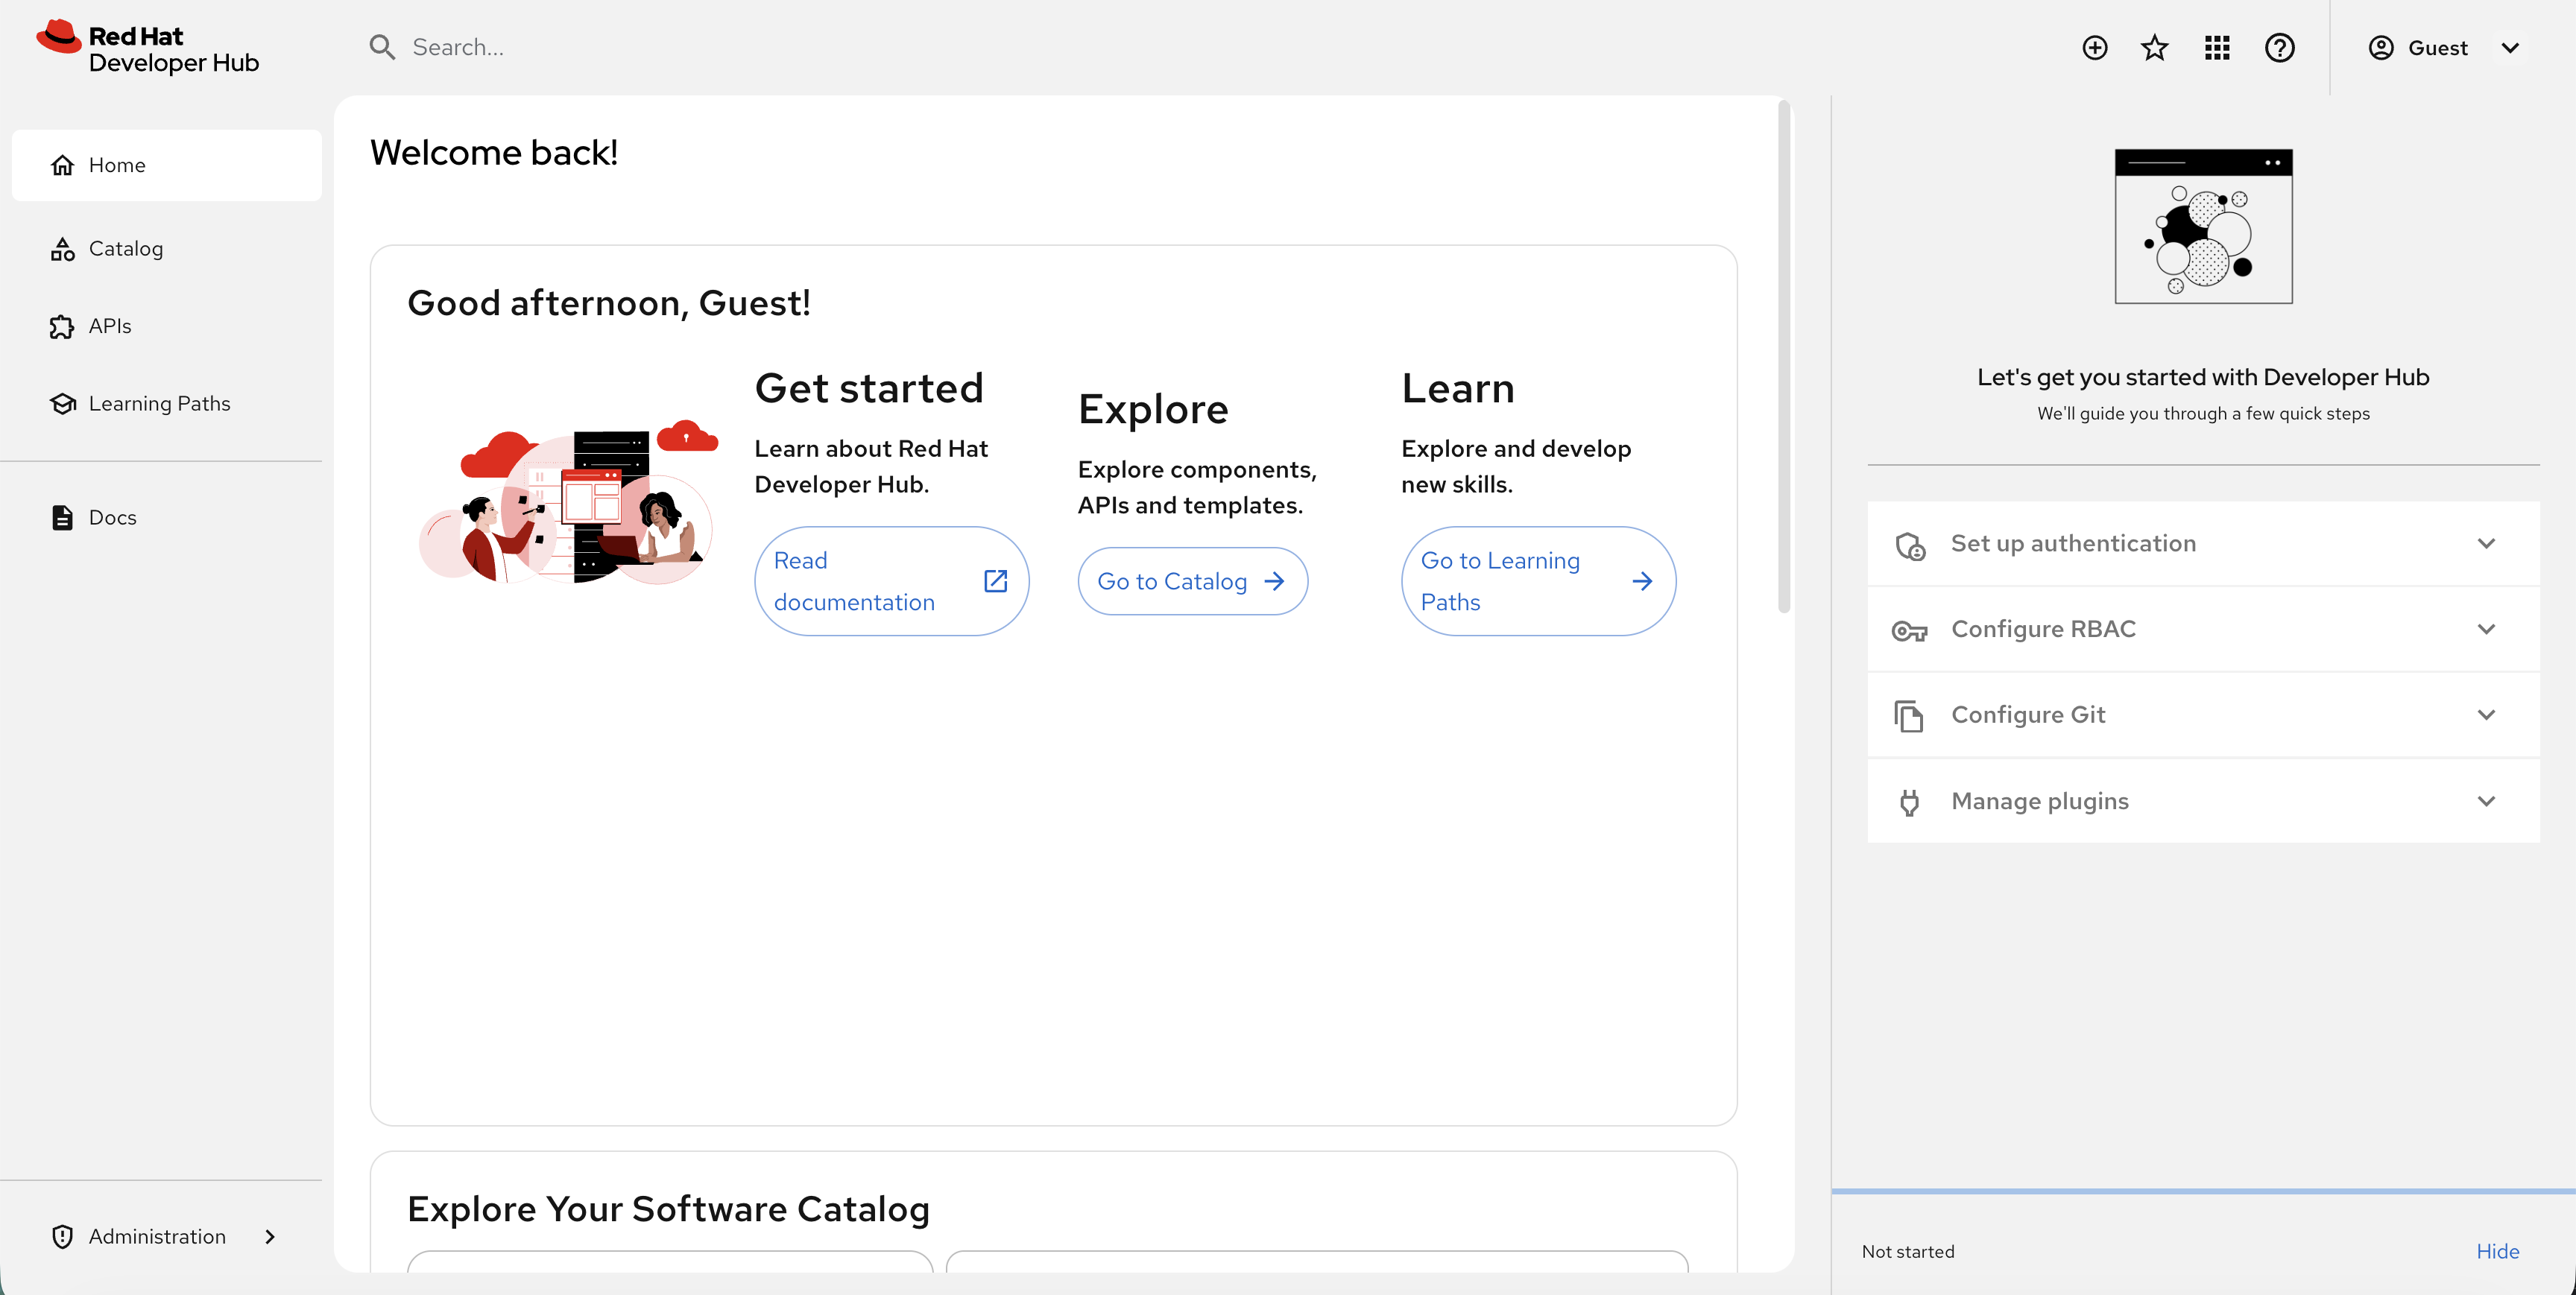This screenshot has height=1295, width=2576.
Task: Open the Create (plus) action in the header
Action: pyautogui.click(x=2095, y=47)
